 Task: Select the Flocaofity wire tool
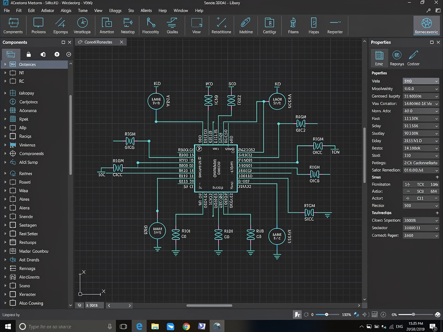point(150,25)
